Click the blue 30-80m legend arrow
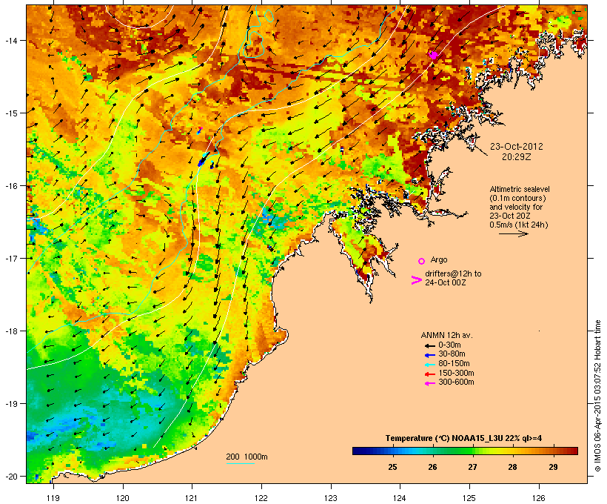This screenshot has width=607, height=504. [429, 355]
